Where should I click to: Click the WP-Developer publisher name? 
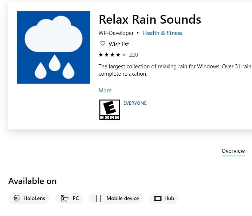116,33
